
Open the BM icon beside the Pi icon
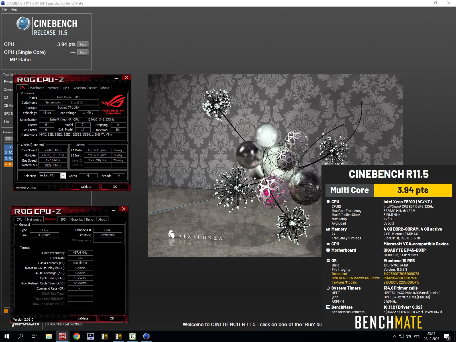point(119,336)
